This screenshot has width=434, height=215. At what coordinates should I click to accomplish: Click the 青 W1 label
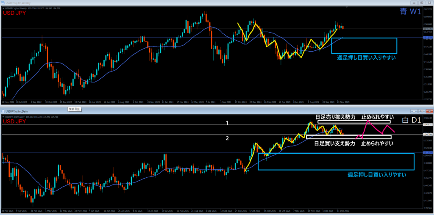(410, 11)
